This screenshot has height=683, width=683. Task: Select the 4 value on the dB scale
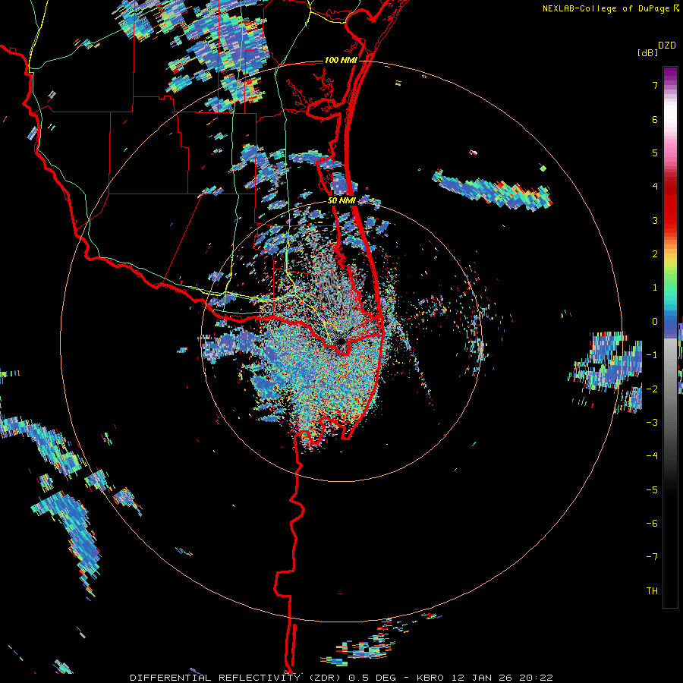(x=655, y=187)
